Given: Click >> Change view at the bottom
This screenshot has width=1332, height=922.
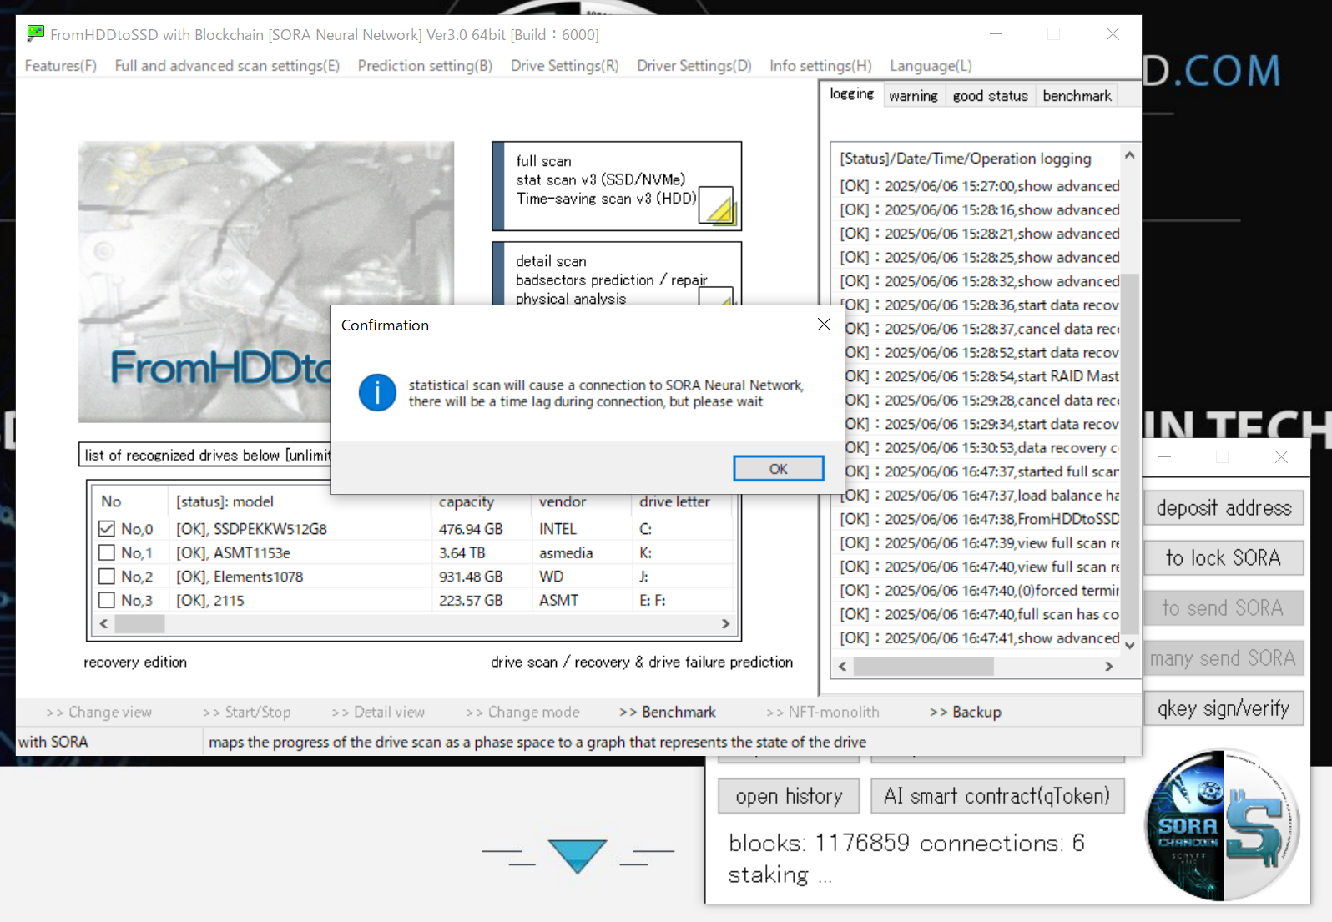Looking at the screenshot, I should [x=98, y=712].
